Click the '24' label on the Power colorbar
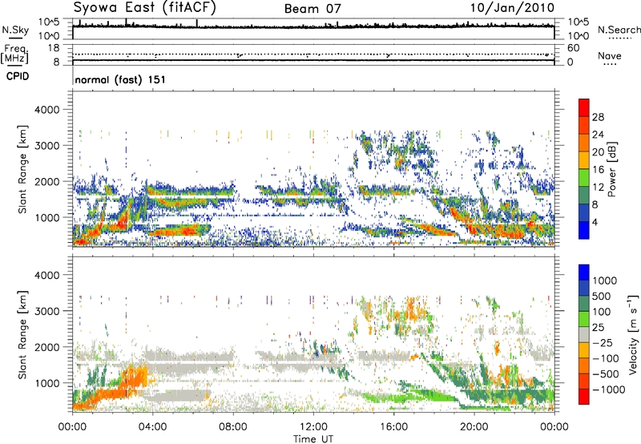 point(598,135)
